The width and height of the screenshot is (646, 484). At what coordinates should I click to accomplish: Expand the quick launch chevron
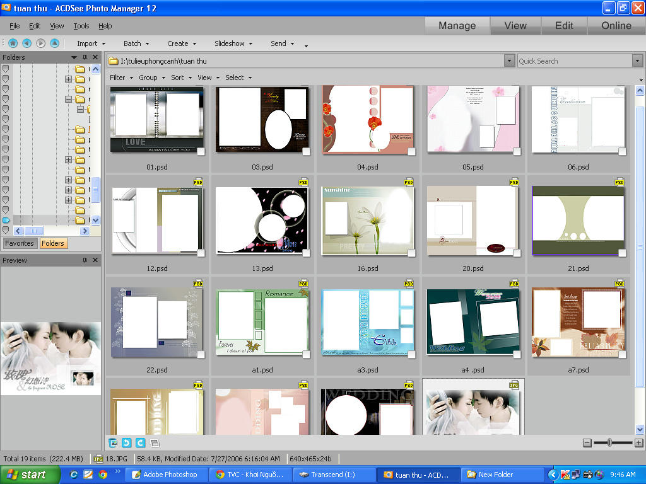(117, 471)
